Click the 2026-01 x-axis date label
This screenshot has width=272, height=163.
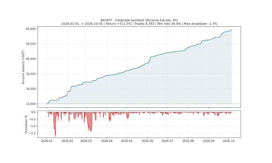(x=47, y=141)
